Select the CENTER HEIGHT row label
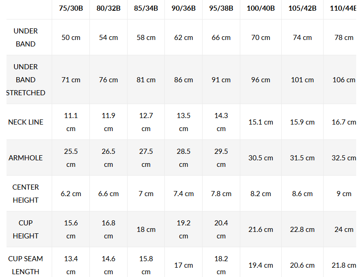Image resolution: width=359 pixels, height=277 pixels. click(26, 194)
